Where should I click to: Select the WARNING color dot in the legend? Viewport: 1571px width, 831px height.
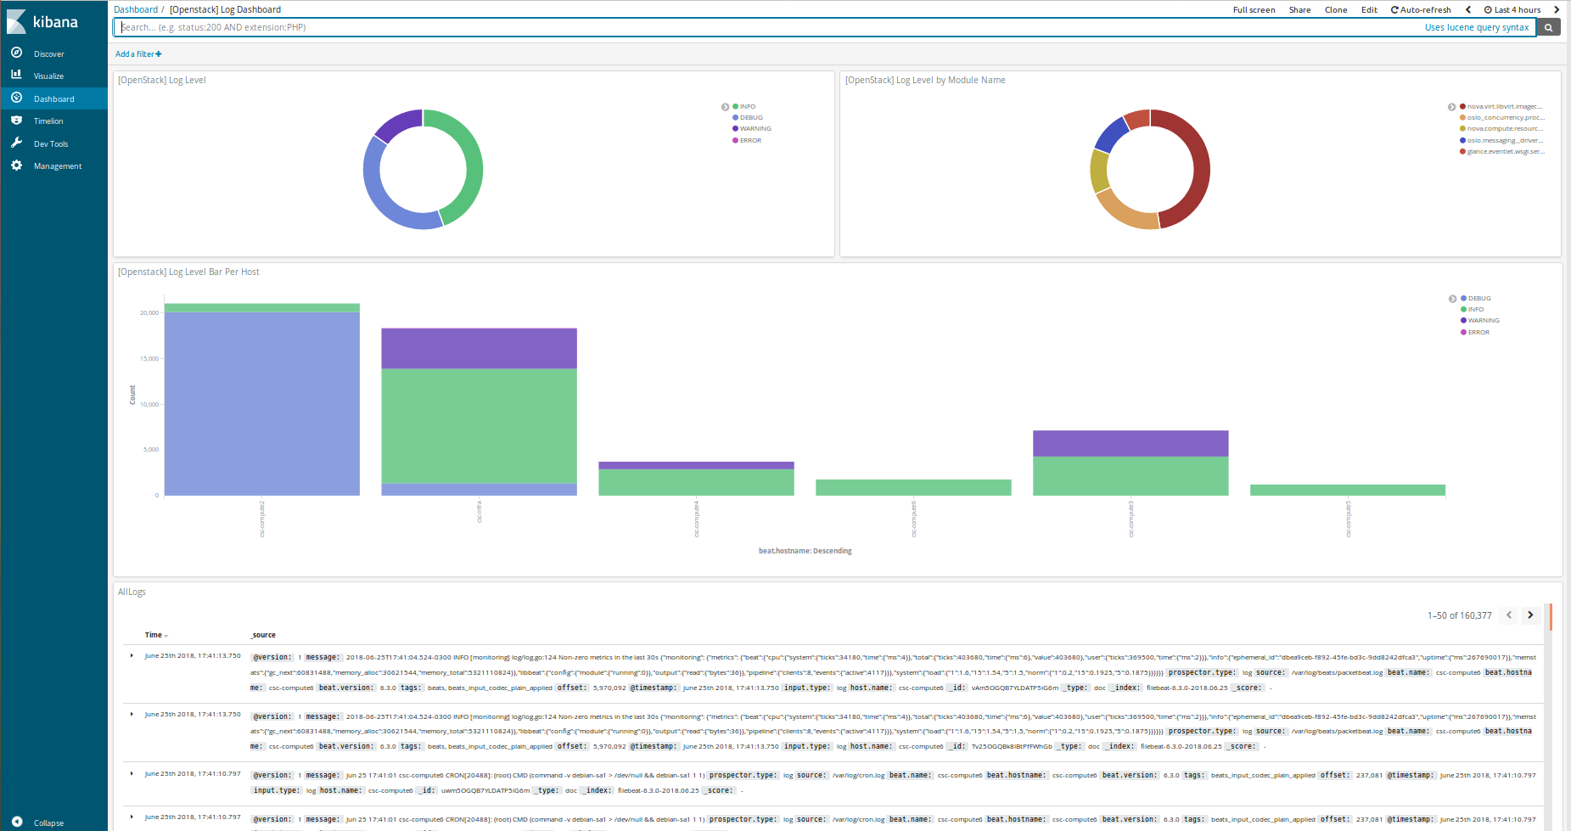click(x=735, y=128)
